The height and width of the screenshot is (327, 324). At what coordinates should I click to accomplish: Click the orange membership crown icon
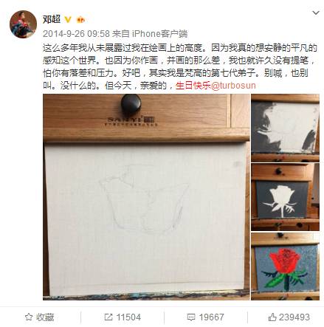[x=80, y=19]
